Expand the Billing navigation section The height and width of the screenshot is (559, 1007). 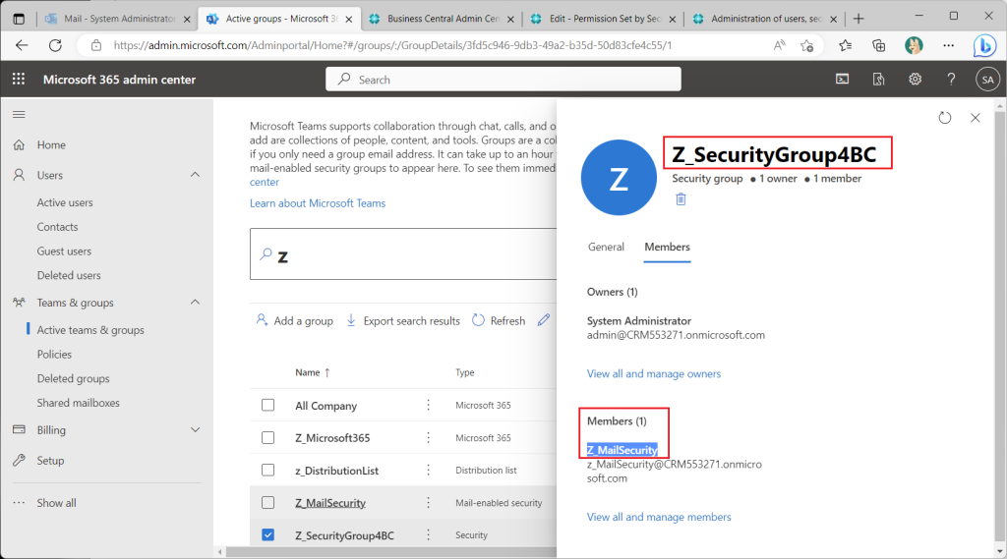(196, 429)
